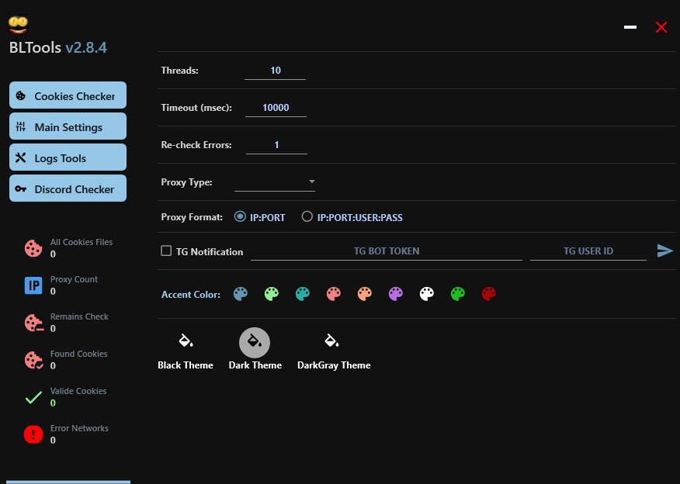Pick the white accent color palette
The height and width of the screenshot is (484, 680).
[427, 294]
